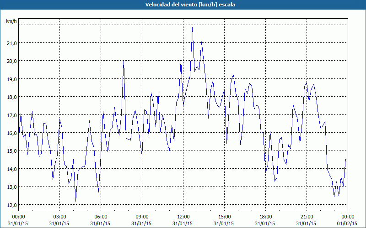Select the 14,0 axis value
Image resolution: width=366 pixels, height=228 pixels.
click(x=11, y=169)
